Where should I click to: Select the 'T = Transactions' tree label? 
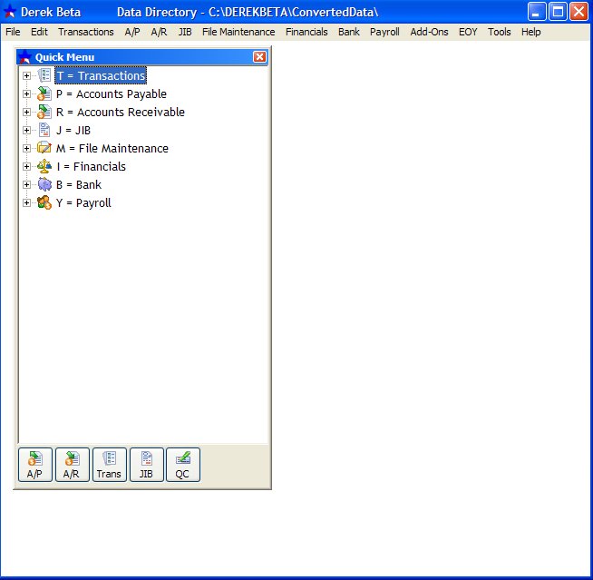(101, 75)
